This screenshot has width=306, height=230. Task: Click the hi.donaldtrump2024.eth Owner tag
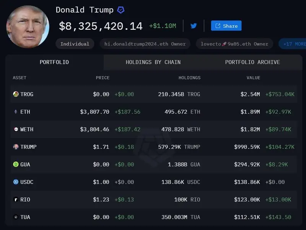(145, 44)
